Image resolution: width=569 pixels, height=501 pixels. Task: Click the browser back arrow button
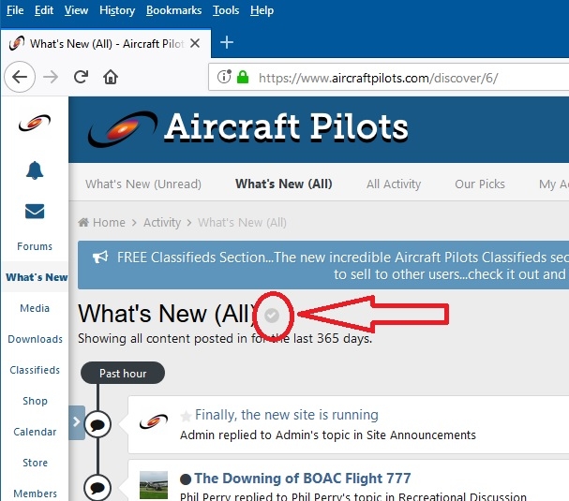pos(20,77)
